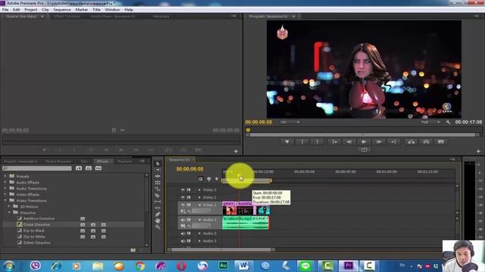Click the timeline horizontal scrollbar
The width and height of the screenshot is (485, 272).
point(221,250)
